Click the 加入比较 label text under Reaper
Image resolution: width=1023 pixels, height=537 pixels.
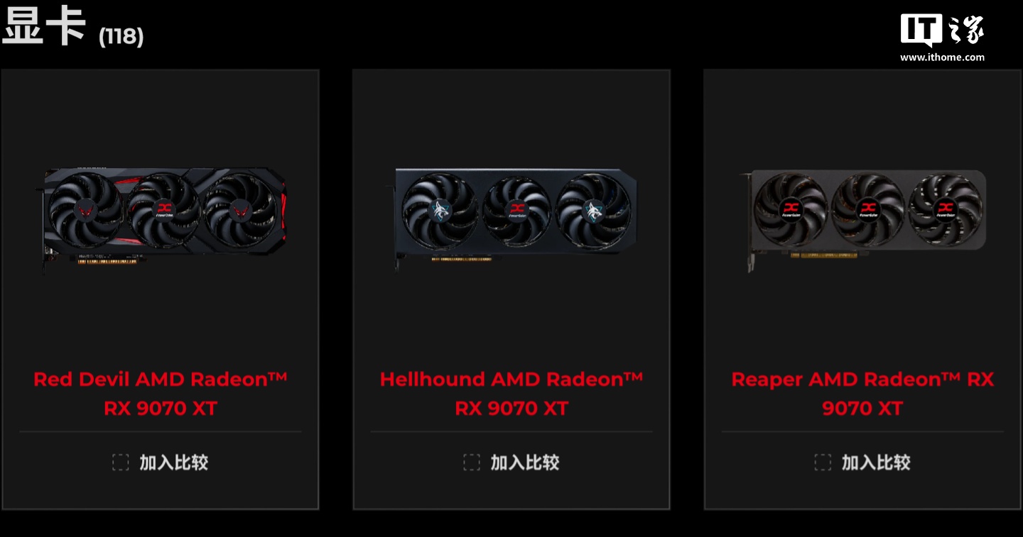876,463
